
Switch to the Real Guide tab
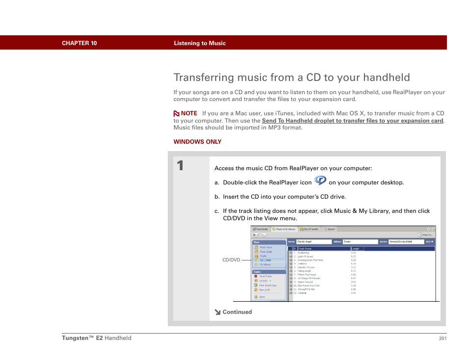260,229
